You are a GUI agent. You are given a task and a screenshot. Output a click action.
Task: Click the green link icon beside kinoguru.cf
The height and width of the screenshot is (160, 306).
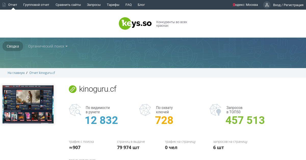coord(73,89)
